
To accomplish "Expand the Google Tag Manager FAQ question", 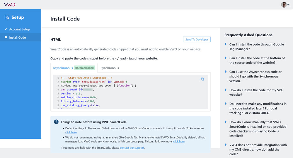I will pos(256,47).
